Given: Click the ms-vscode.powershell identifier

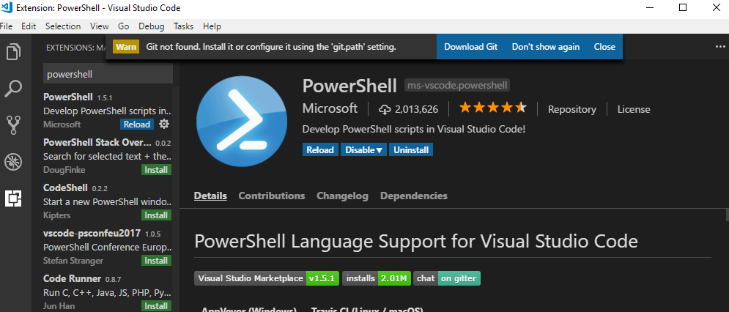Looking at the screenshot, I should [x=457, y=85].
